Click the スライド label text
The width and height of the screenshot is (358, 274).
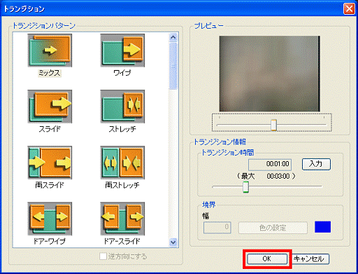(50, 129)
